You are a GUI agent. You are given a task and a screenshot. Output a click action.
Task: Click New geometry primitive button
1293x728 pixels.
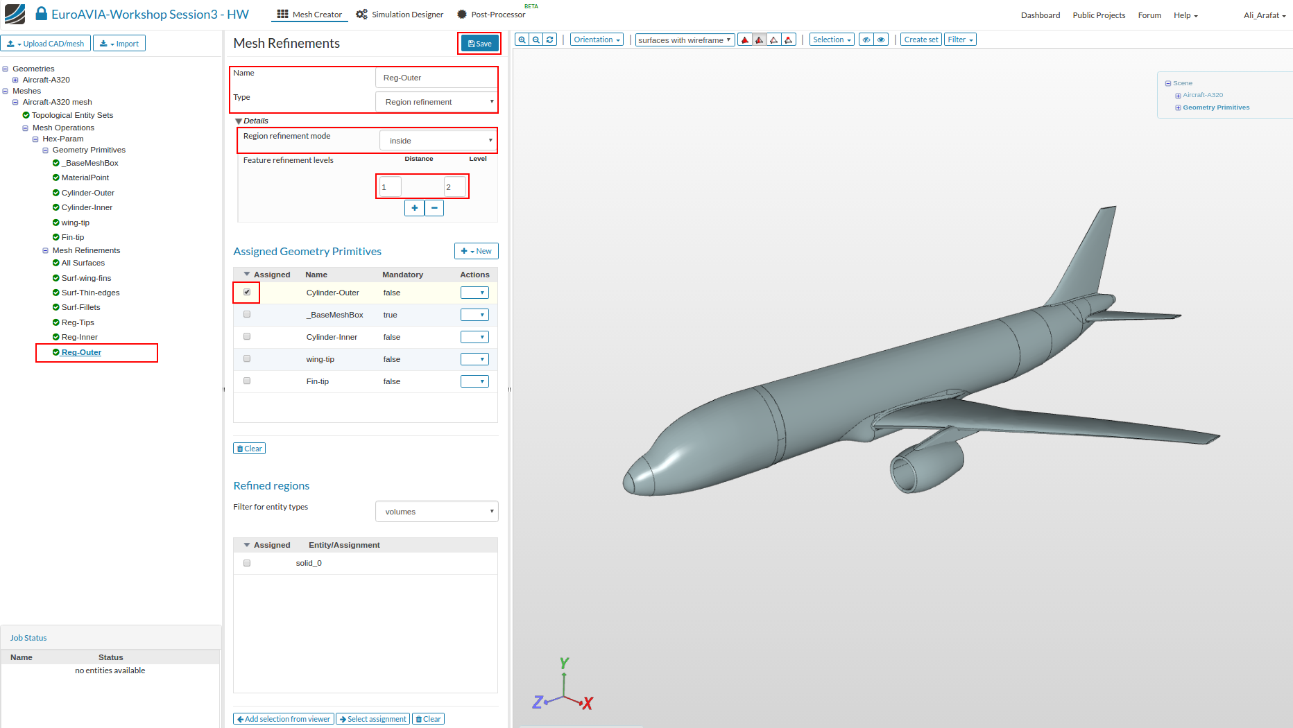[477, 251]
